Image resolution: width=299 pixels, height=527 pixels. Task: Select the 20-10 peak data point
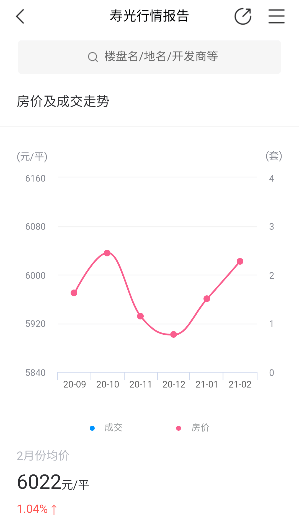[107, 253]
